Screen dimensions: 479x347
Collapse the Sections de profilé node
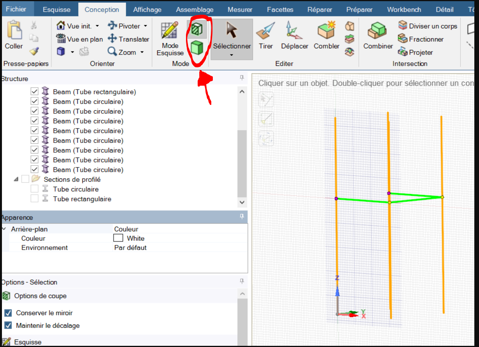point(16,180)
